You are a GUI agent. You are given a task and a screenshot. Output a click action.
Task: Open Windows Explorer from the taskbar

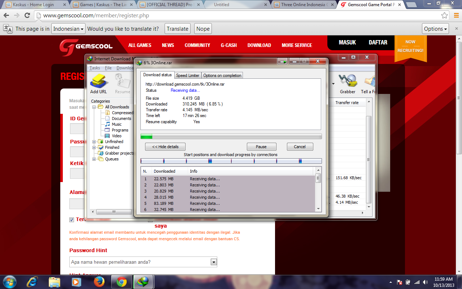[x=55, y=281]
